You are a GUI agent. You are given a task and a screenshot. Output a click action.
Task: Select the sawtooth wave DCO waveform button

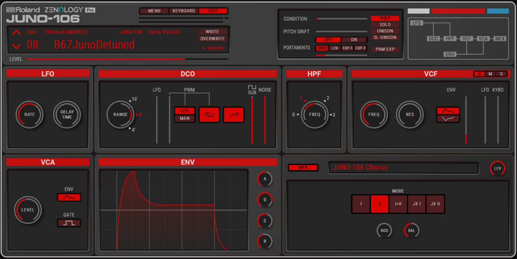point(233,115)
